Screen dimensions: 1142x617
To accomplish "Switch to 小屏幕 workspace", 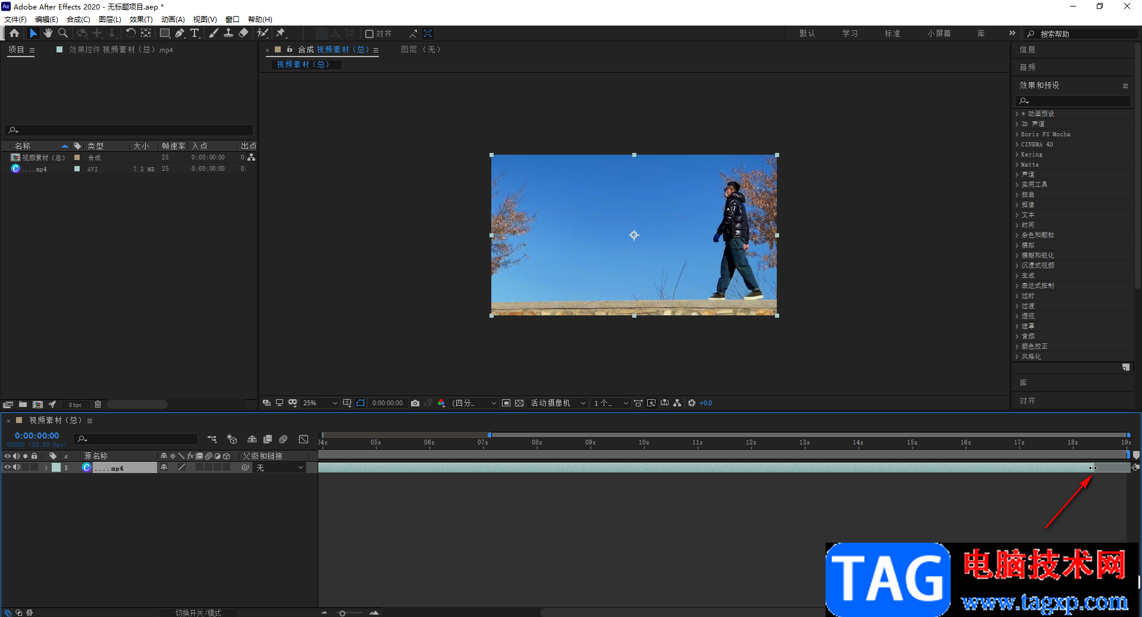I will pos(939,34).
